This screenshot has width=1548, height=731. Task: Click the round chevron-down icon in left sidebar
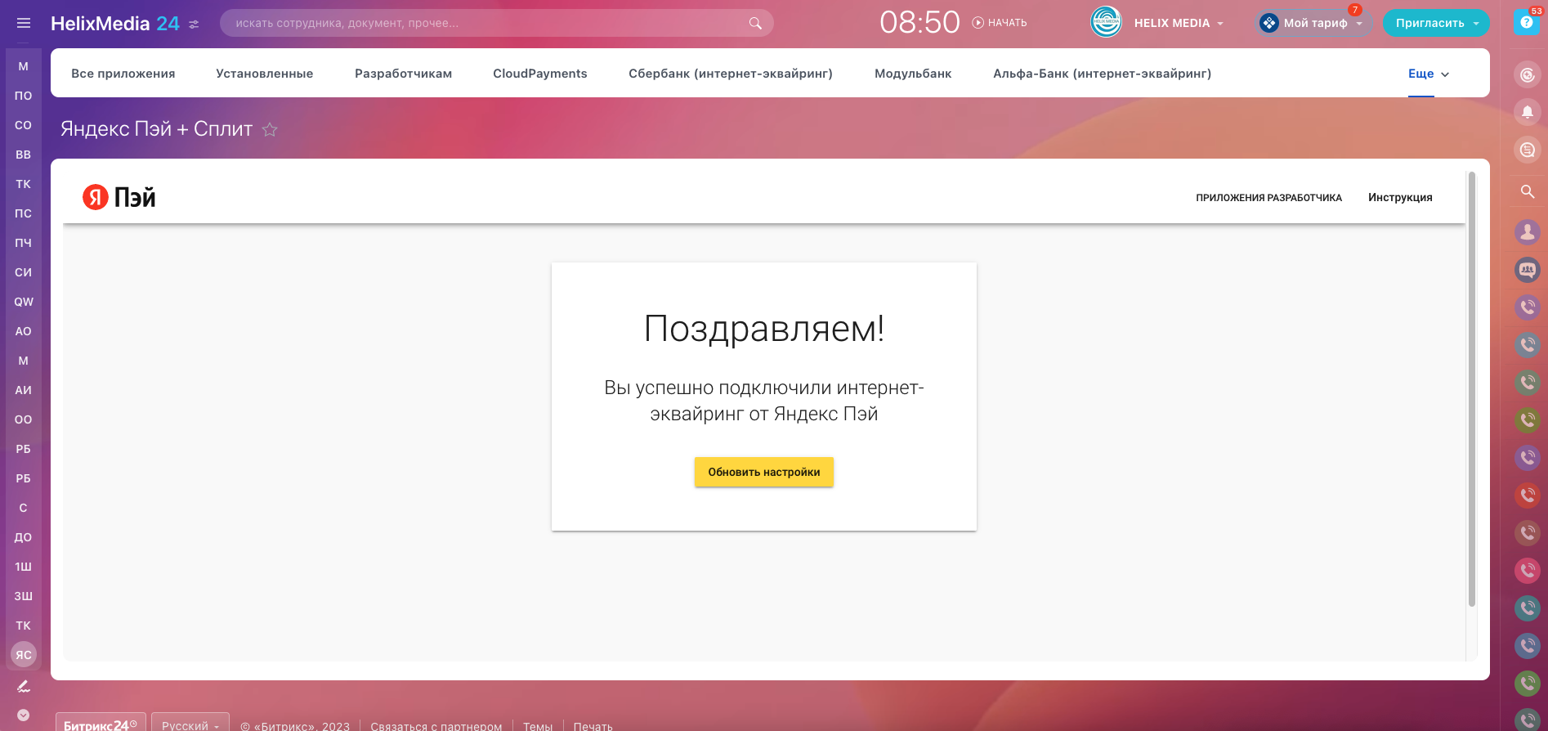23,715
